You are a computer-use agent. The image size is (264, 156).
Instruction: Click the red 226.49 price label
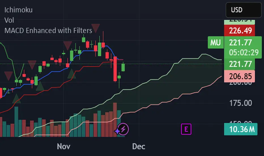239,31
